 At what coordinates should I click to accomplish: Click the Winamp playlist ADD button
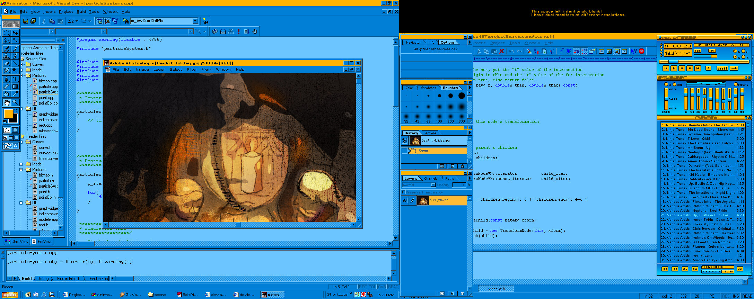point(665,269)
